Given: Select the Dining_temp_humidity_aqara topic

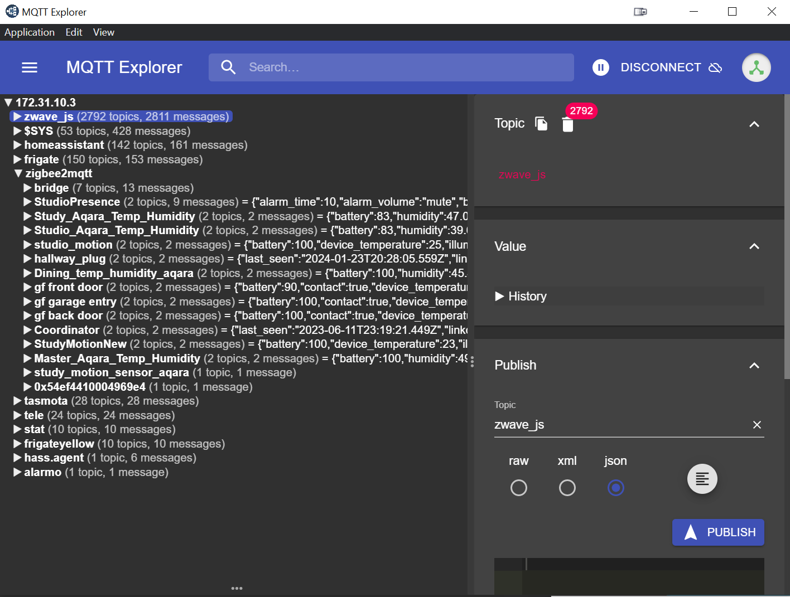Looking at the screenshot, I should tap(114, 273).
